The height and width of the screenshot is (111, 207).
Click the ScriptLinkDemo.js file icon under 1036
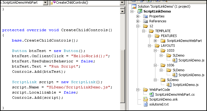[175, 75]
